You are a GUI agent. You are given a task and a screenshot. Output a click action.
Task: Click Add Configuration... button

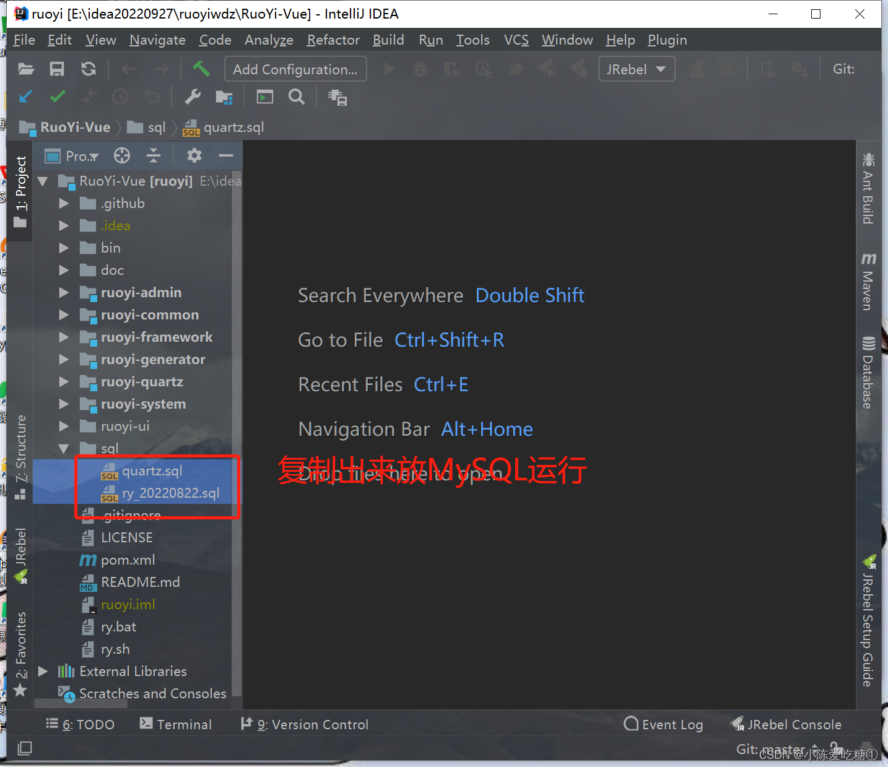tap(295, 69)
